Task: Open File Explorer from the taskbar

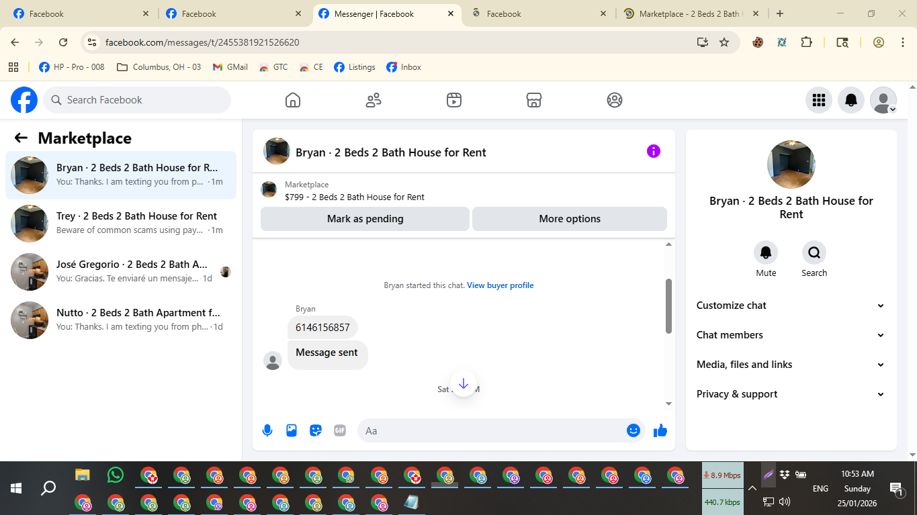Action: coord(82,475)
